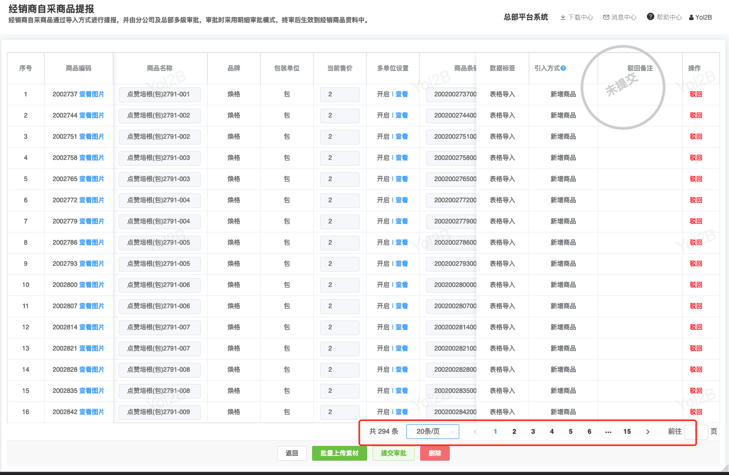This screenshot has width=729, height=475.
Task: Click the 前往 page number input field
Action: point(696,432)
